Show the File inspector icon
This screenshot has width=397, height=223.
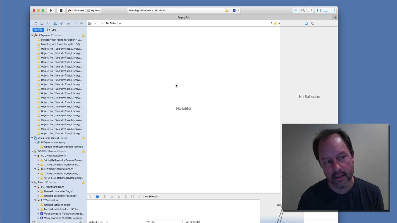[306, 23]
